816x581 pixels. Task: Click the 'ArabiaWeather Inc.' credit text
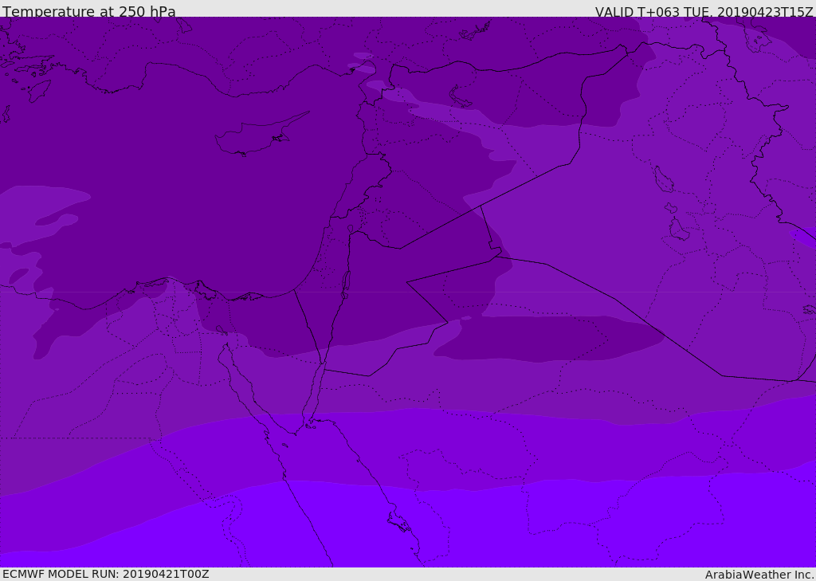(x=759, y=575)
